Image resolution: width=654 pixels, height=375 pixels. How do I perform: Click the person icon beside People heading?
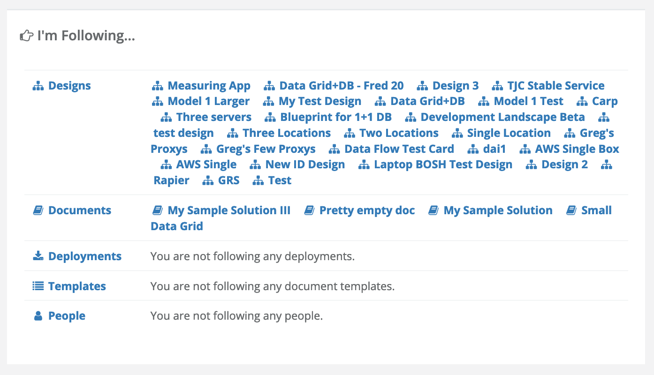pyautogui.click(x=38, y=316)
